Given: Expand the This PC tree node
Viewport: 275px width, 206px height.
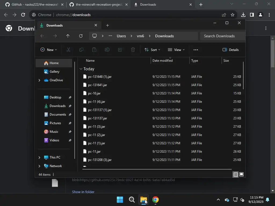Looking at the screenshot, I should (x=39, y=157).
